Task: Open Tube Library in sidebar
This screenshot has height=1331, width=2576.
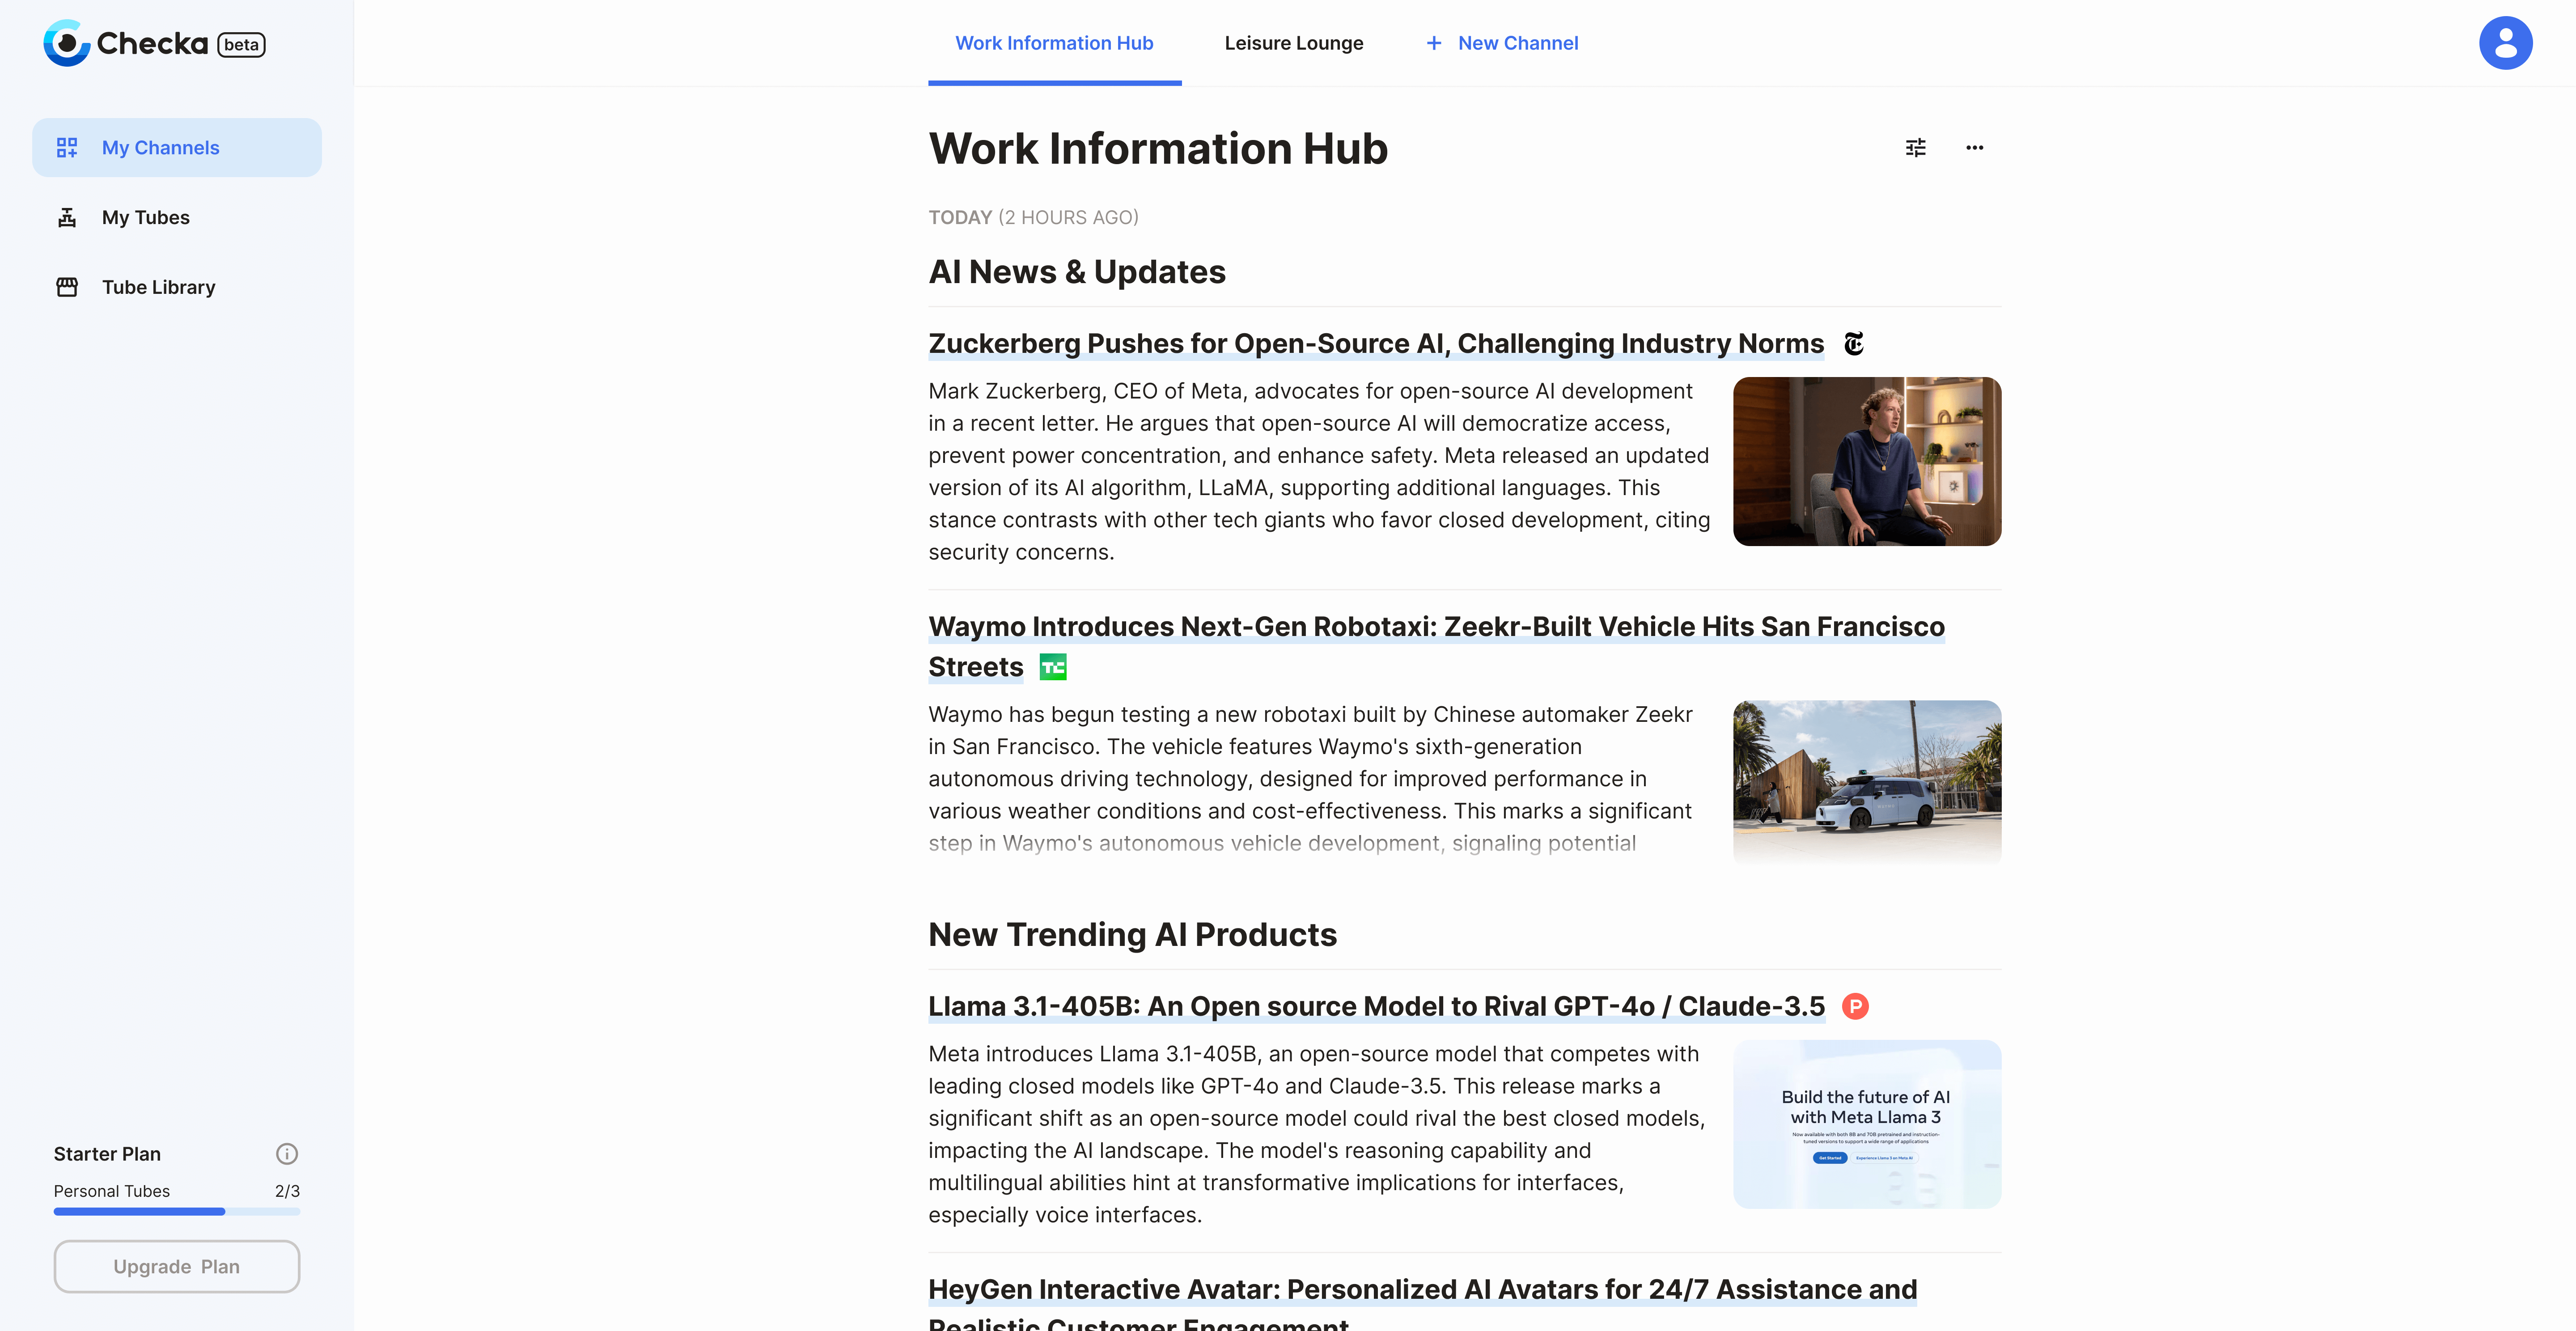Action: [x=158, y=287]
